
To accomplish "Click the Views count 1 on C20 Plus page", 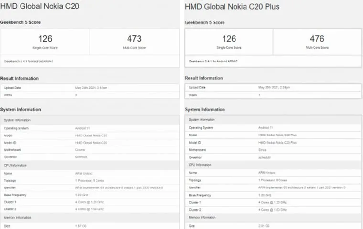I will (x=259, y=95).
